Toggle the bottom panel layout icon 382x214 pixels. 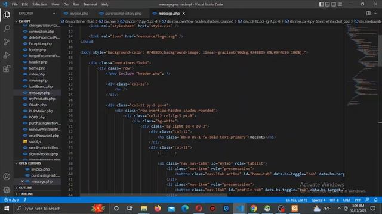tap(328, 4)
